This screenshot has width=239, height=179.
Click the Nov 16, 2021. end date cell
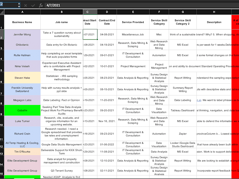point(107,121)
